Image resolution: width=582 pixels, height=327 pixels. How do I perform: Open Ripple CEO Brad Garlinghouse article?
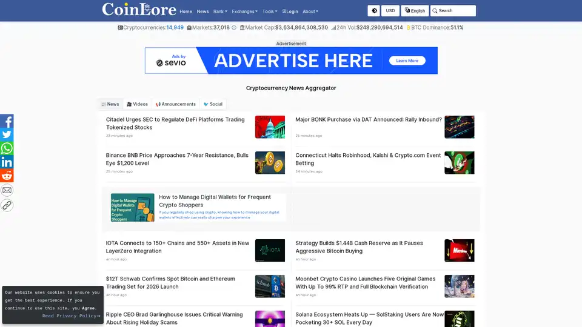click(174, 318)
